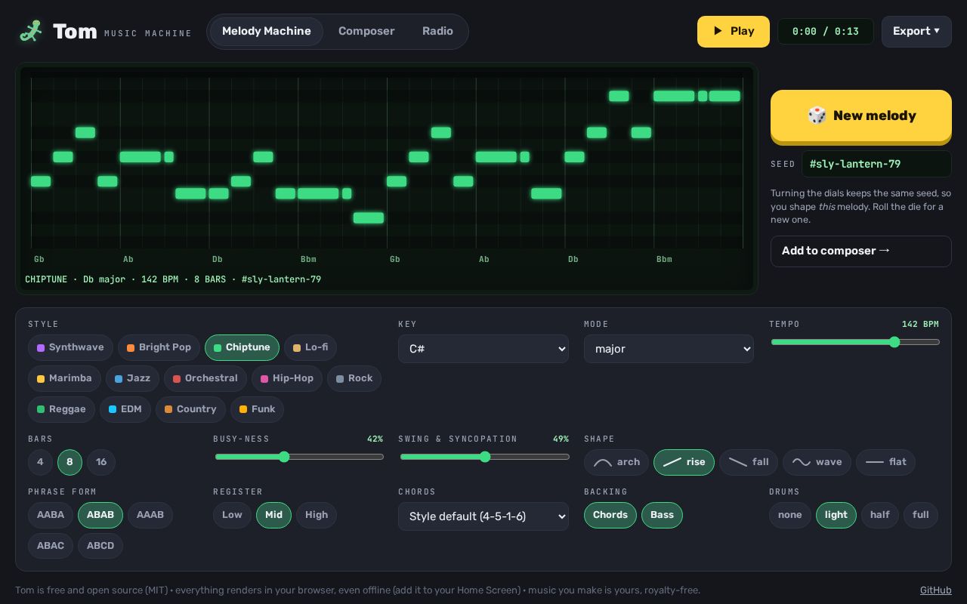Viewport: 967px width, 604px height.
Task: Open the GitHub link
Action: [x=935, y=590]
